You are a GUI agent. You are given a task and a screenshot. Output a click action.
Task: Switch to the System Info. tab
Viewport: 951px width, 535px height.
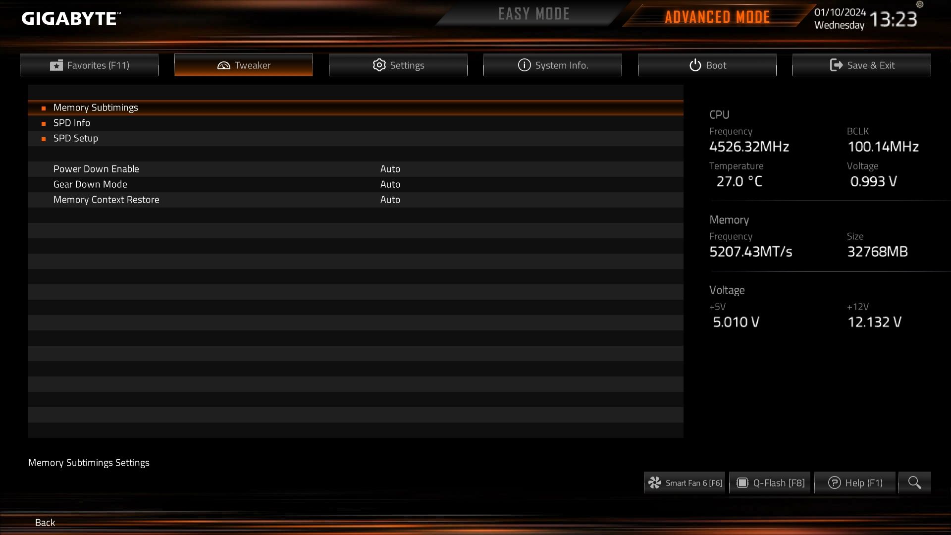tap(553, 65)
